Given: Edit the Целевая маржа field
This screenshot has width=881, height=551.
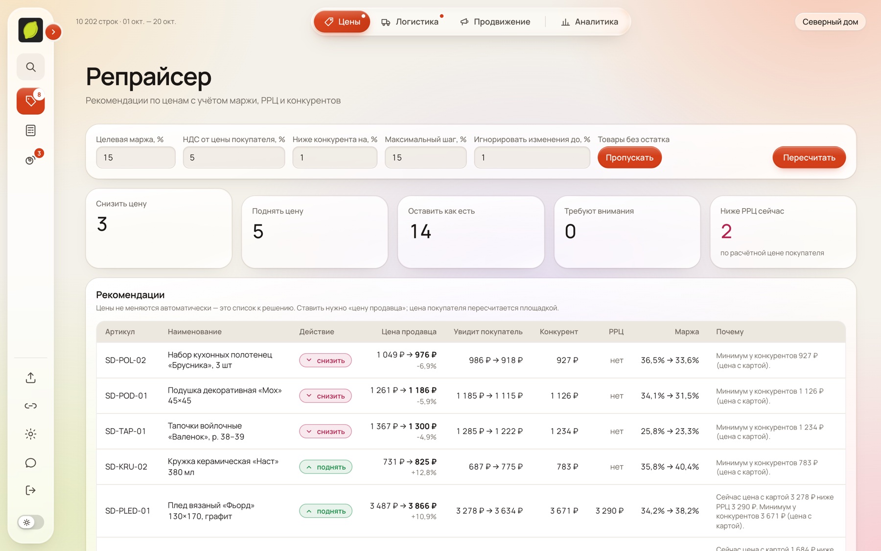Looking at the screenshot, I should click(136, 157).
